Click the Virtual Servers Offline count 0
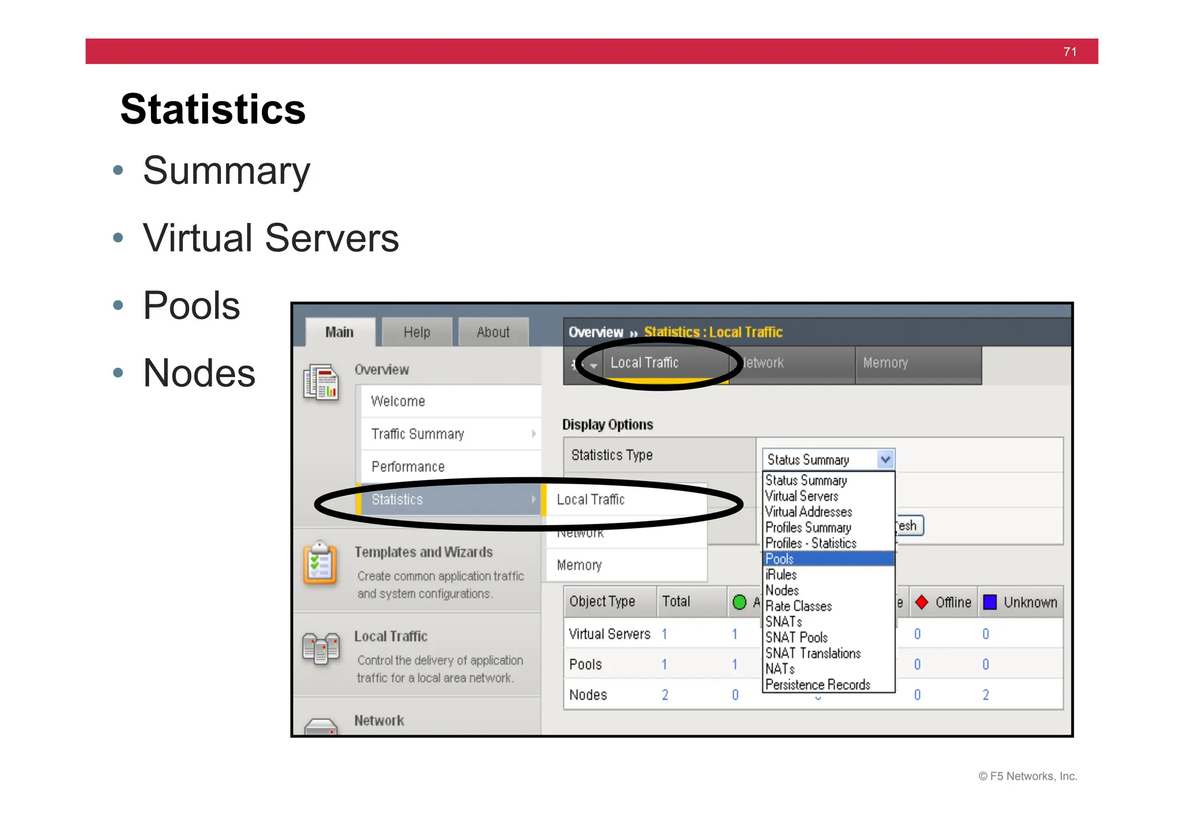The image size is (1184, 837). point(917,634)
